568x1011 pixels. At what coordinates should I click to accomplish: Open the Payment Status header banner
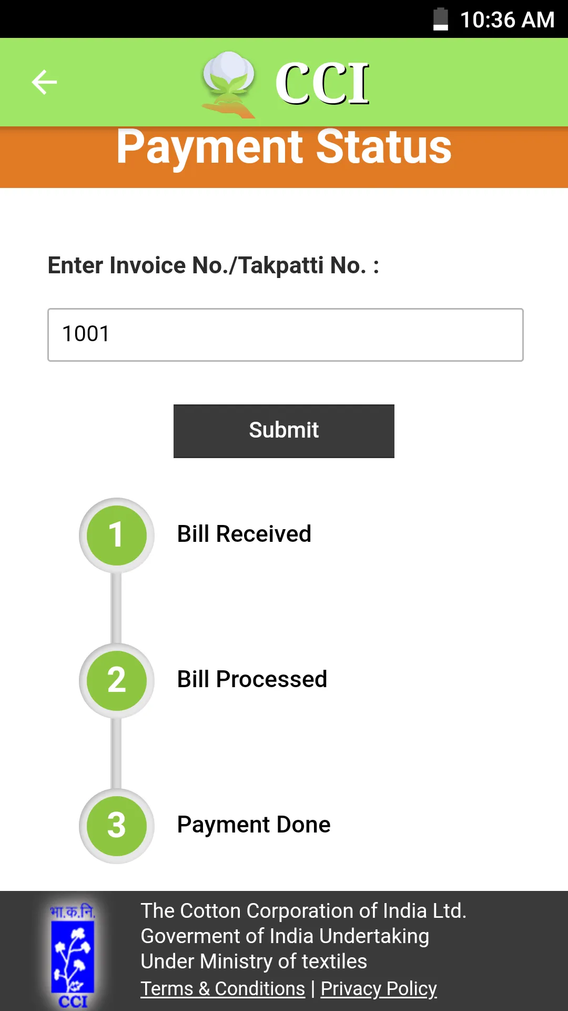(284, 147)
